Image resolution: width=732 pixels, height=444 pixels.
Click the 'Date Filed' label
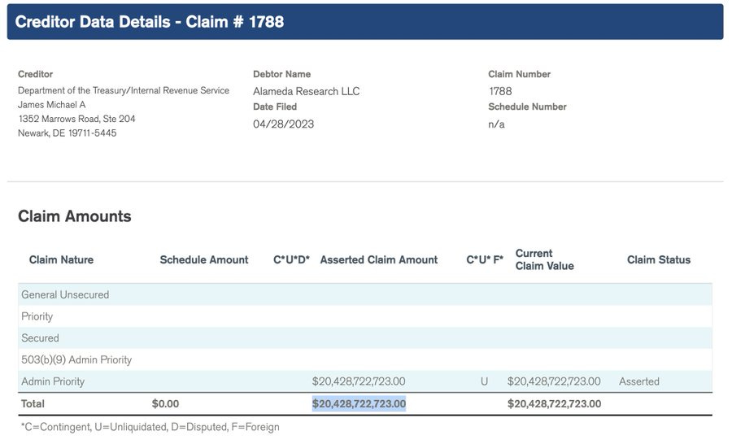(x=275, y=107)
